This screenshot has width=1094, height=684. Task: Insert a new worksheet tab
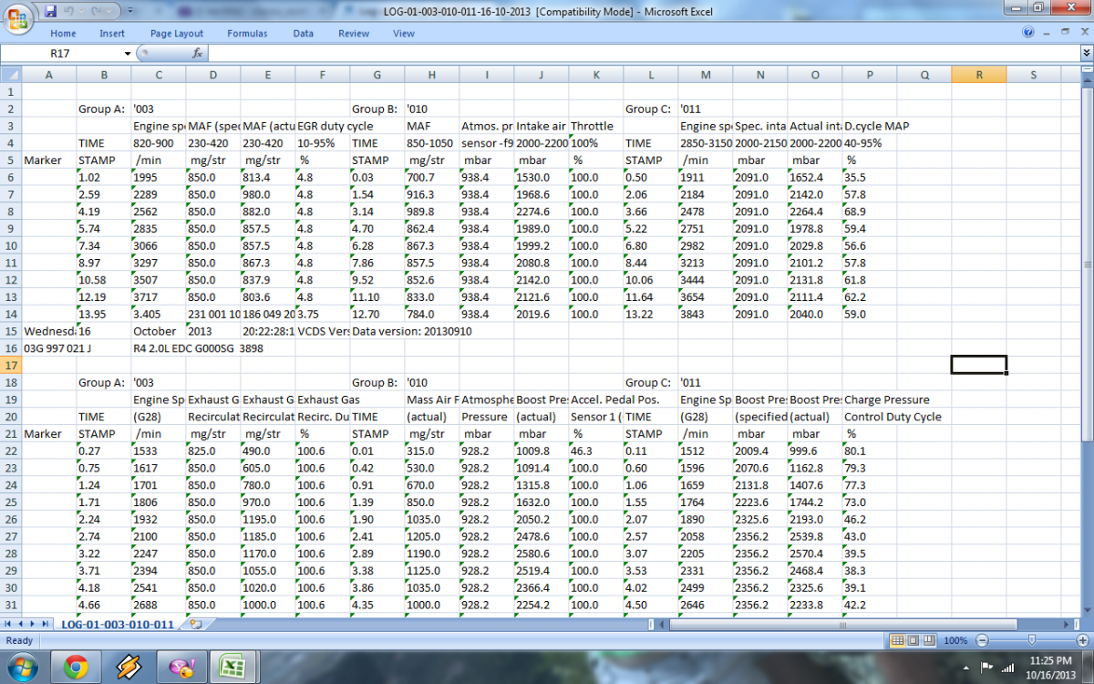(x=195, y=624)
